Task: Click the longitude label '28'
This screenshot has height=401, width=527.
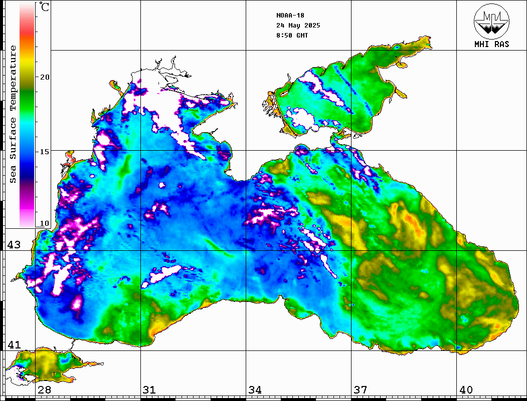Action: (x=44, y=389)
